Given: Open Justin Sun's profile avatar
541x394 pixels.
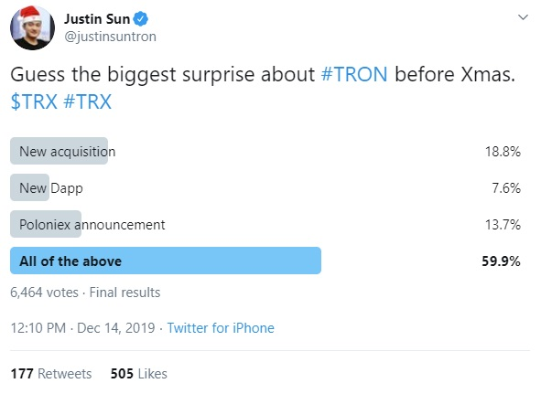Looking at the screenshot, I should tap(32, 28).
